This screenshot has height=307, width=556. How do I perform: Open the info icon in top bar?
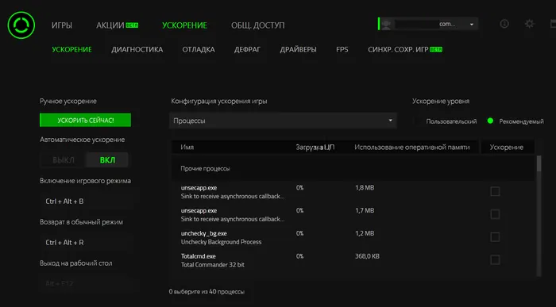click(x=504, y=24)
